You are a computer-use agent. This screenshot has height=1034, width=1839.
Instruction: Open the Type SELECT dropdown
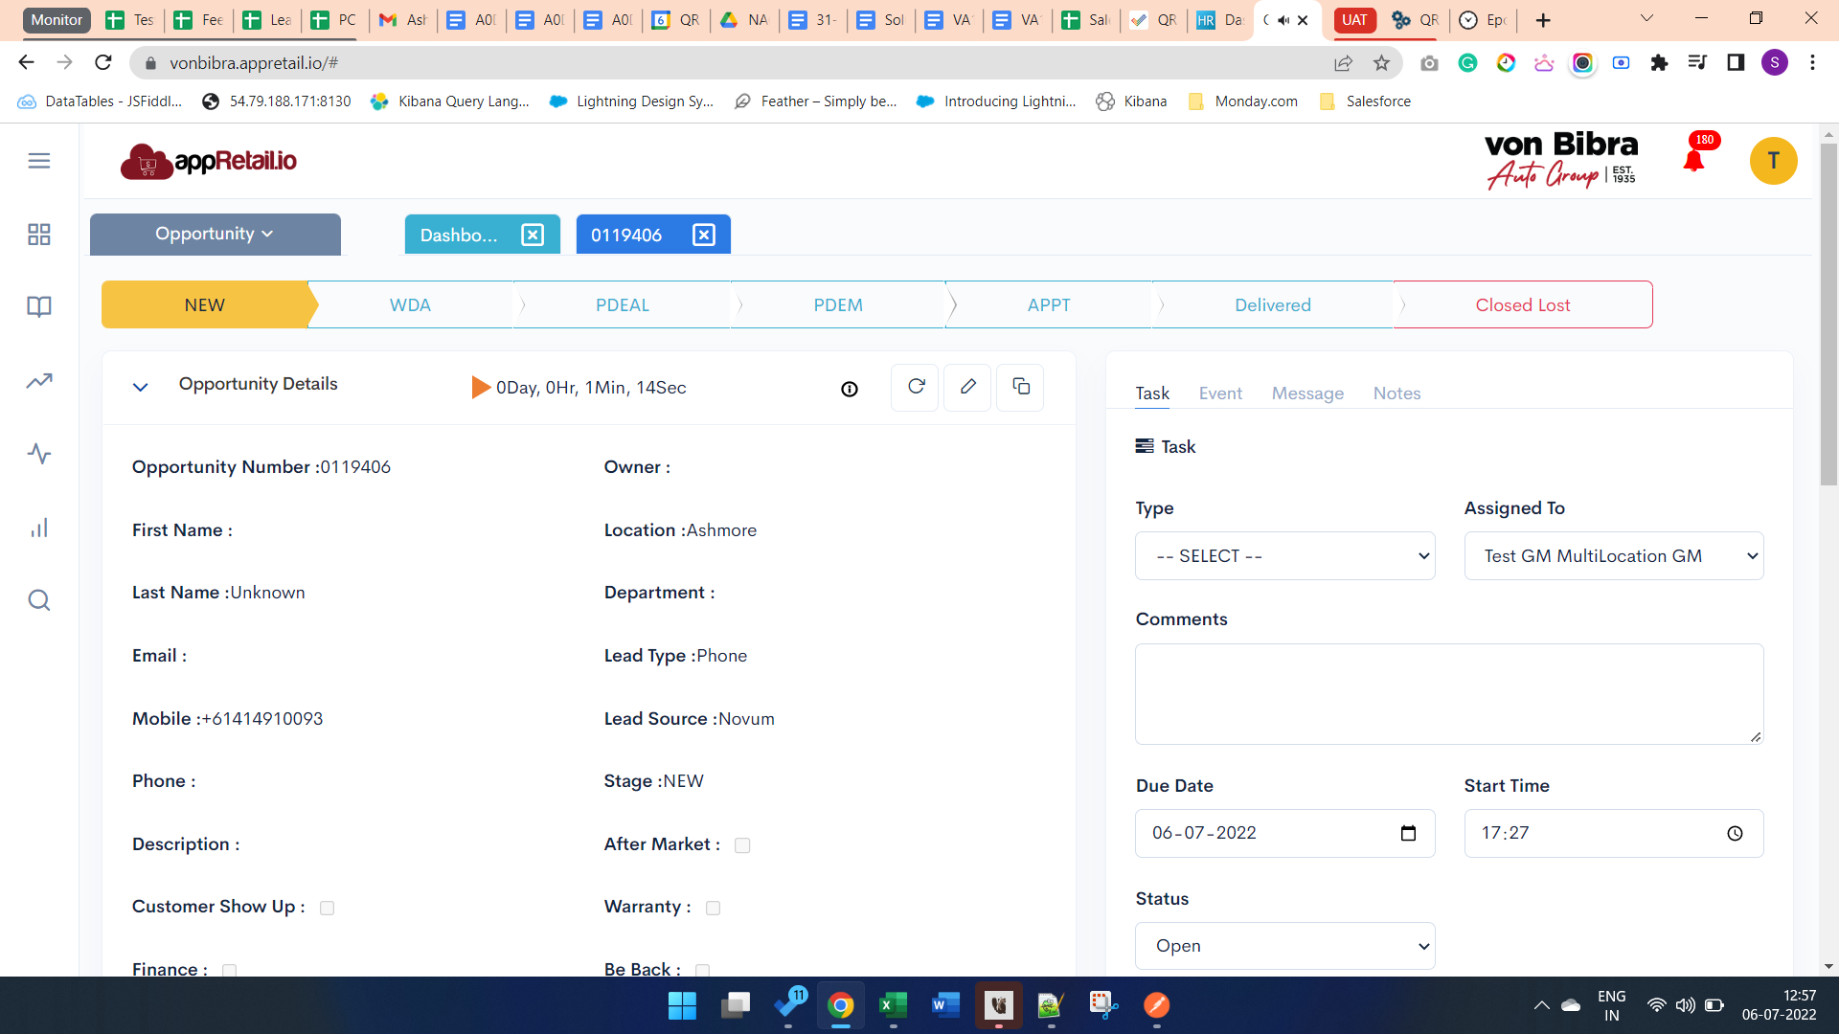1284,556
